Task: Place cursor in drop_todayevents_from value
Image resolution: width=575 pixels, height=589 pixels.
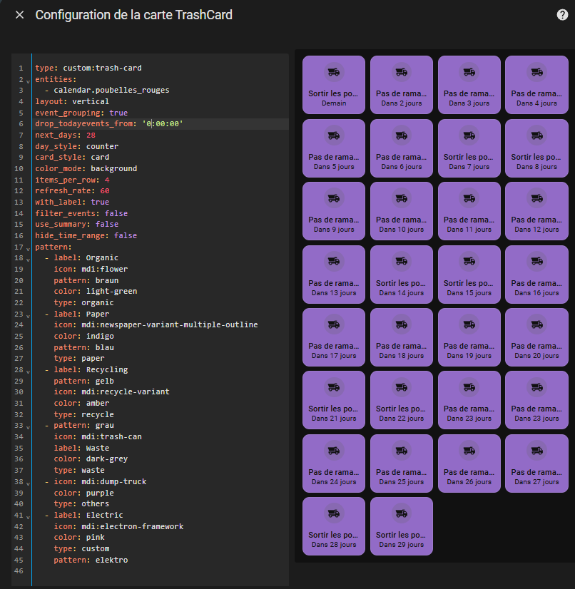Action: (x=163, y=123)
